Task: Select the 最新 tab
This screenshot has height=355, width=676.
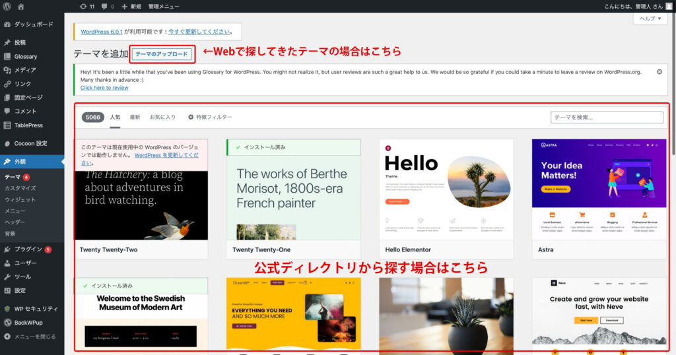Action: (x=135, y=117)
